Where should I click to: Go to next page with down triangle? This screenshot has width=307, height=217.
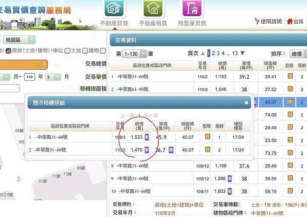[x=242, y=53]
